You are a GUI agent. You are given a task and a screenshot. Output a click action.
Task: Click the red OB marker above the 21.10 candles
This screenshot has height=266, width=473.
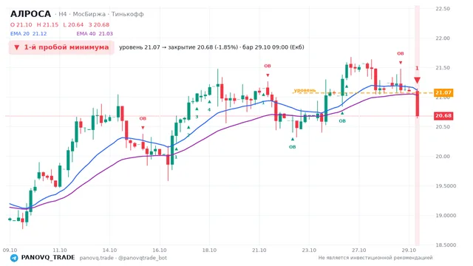(268, 66)
